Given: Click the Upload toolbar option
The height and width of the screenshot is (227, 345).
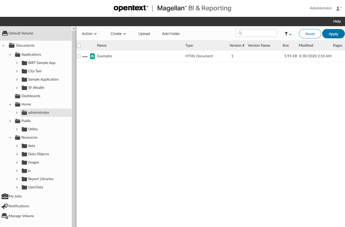Looking at the screenshot, I should [x=144, y=34].
